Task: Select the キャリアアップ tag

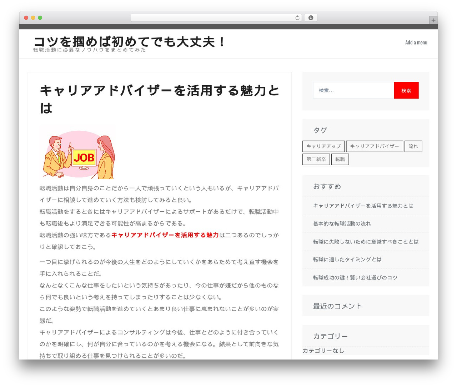Action: 323,146
